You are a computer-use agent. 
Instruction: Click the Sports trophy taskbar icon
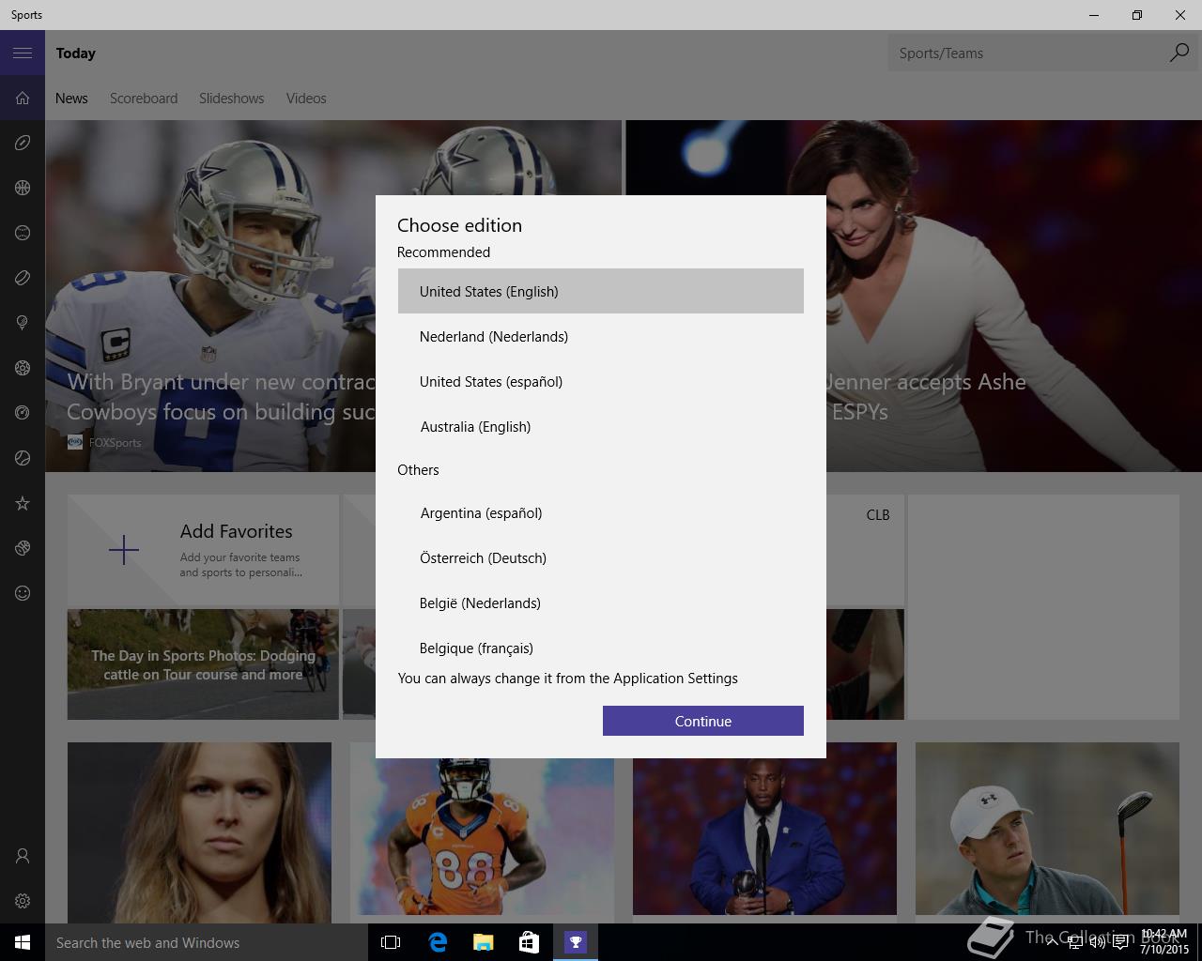(x=575, y=942)
